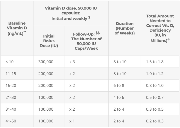Image resolution: width=180 pixels, height=128 pixels.
Task: Select the '4 to 6' duration cell
Action: (119, 97)
